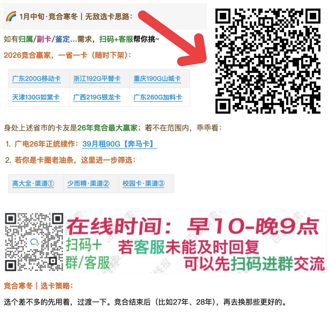The height and width of the screenshot is (312, 329).
Task: Open the 少而精·渠道② link
Action: [88, 183]
